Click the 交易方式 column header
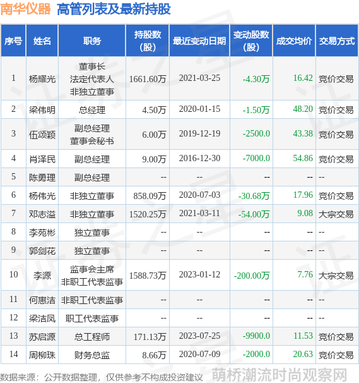This screenshot has width=359, height=383. point(337,41)
